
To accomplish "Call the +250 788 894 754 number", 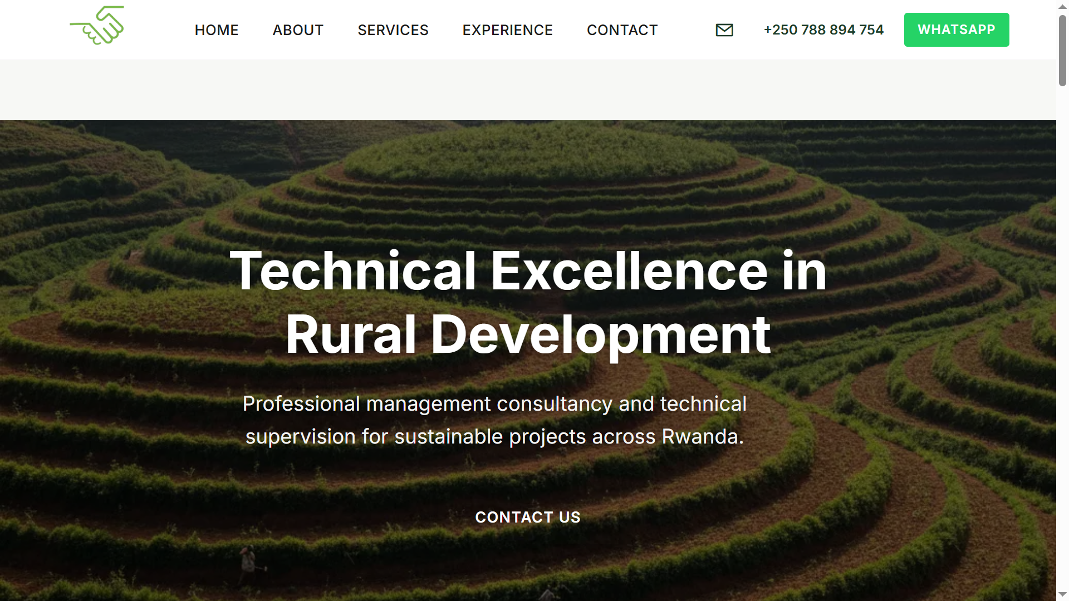I will [823, 29].
